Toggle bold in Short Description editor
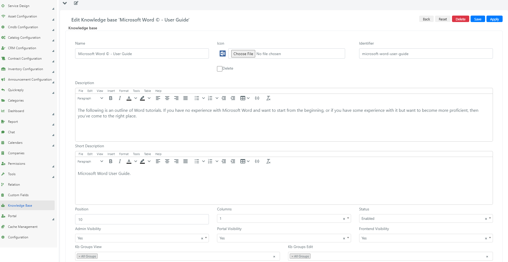The height and width of the screenshot is (262, 508). click(x=111, y=161)
